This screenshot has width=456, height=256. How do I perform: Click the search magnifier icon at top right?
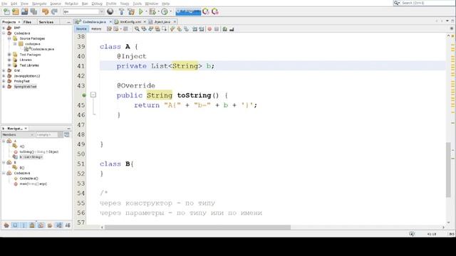pos(397,3)
